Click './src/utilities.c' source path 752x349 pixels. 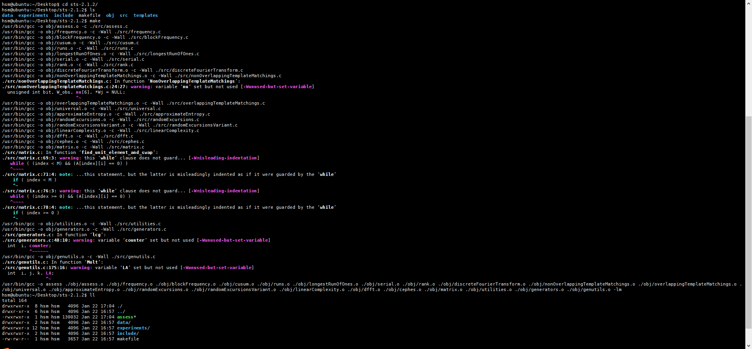137,224
